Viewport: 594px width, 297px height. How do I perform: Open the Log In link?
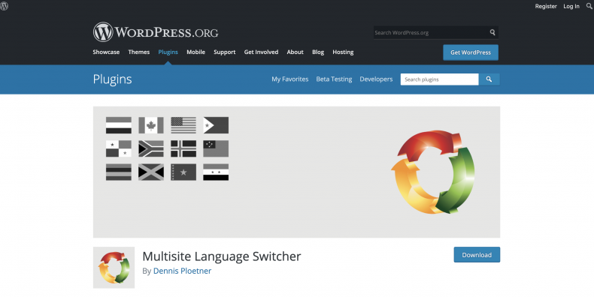point(571,6)
